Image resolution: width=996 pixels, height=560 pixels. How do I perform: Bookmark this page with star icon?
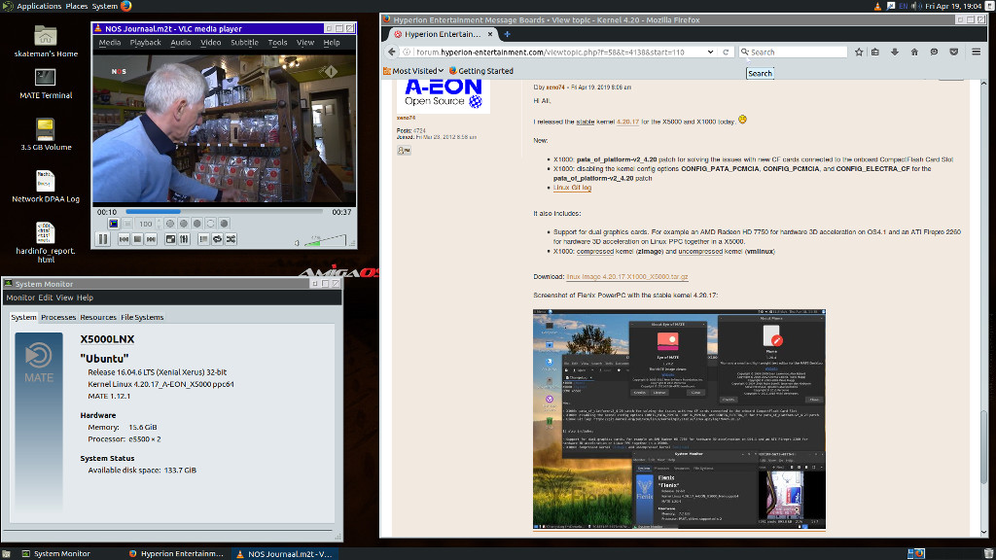pos(859,52)
